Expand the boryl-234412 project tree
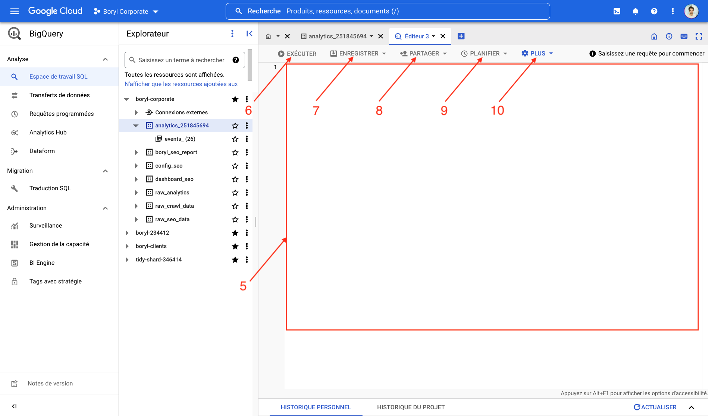 tap(127, 232)
